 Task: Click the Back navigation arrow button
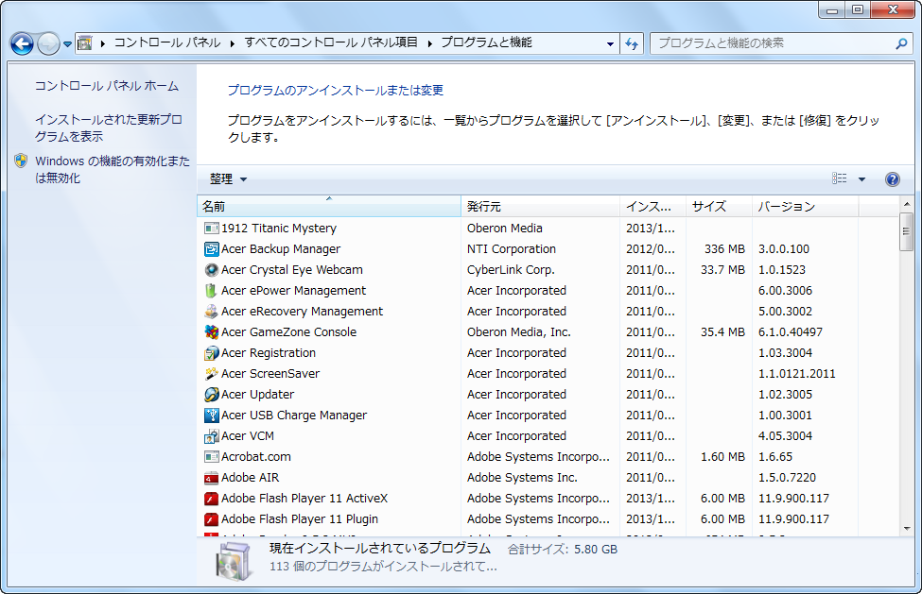(22, 43)
